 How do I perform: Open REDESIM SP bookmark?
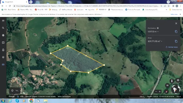(101, 10)
